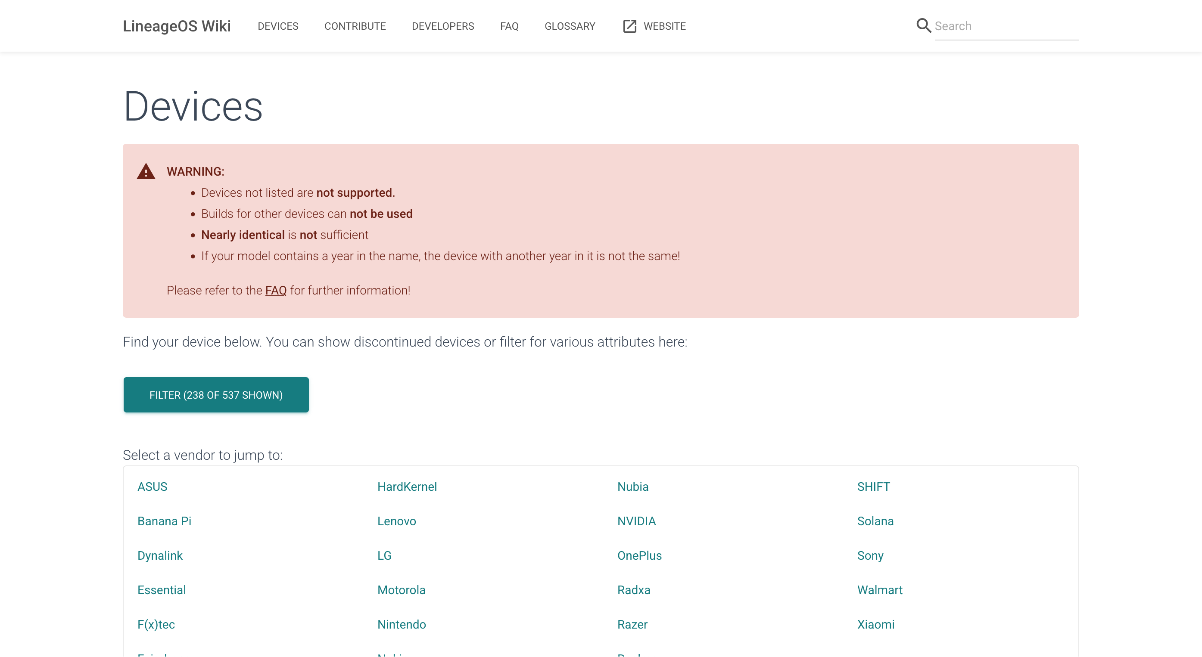
Task: Select the Lenovo vendor link
Action: click(x=397, y=521)
